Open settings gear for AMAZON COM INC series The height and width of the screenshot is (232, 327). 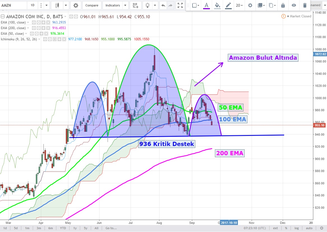[76, 17]
